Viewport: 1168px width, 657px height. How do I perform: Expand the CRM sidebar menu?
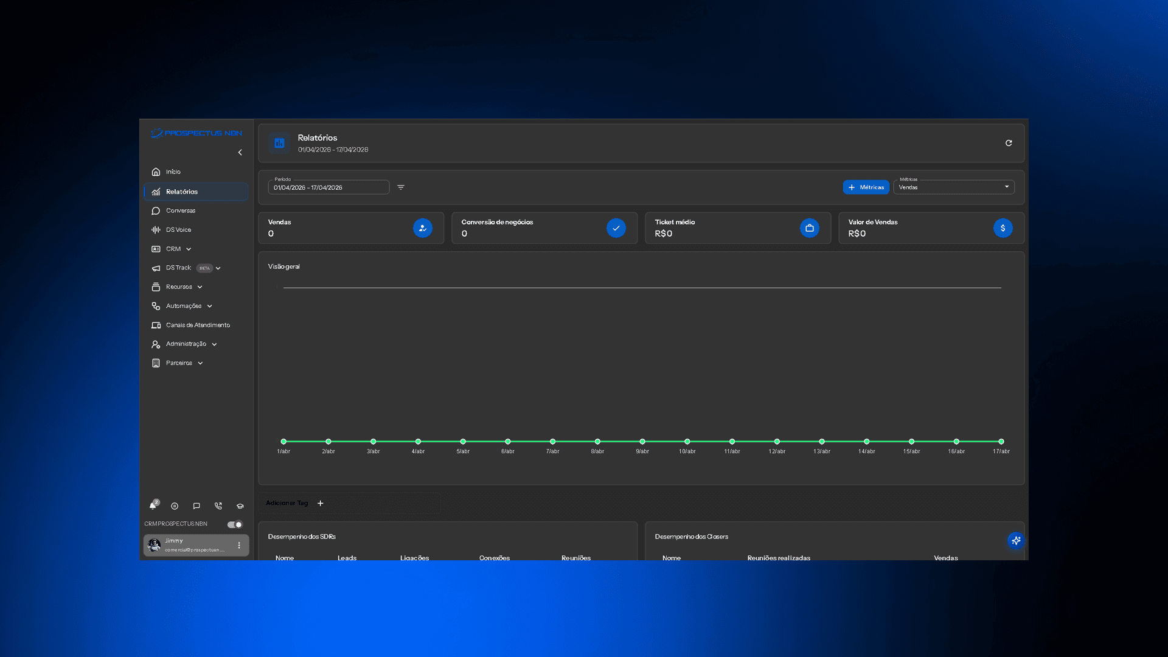(x=173, y=249)
